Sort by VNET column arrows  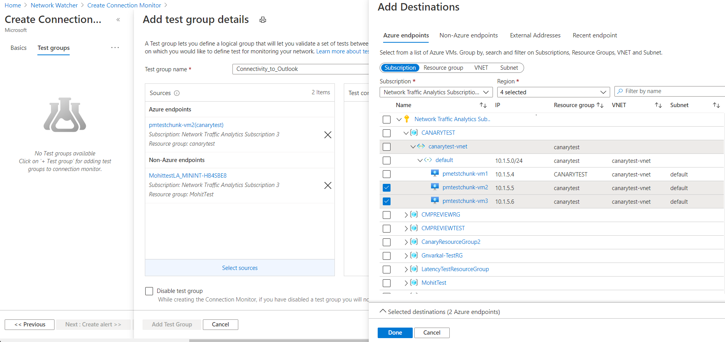pyautogui.click(x=658, y=105)
